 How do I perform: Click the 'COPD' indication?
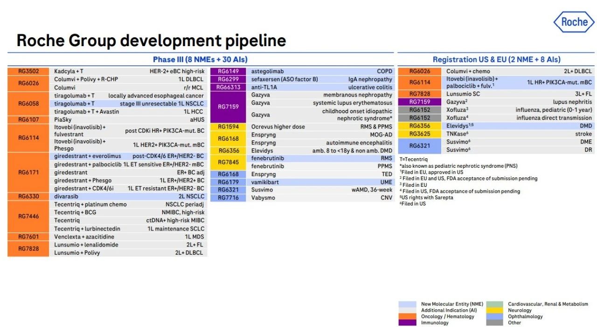point(385,71)
